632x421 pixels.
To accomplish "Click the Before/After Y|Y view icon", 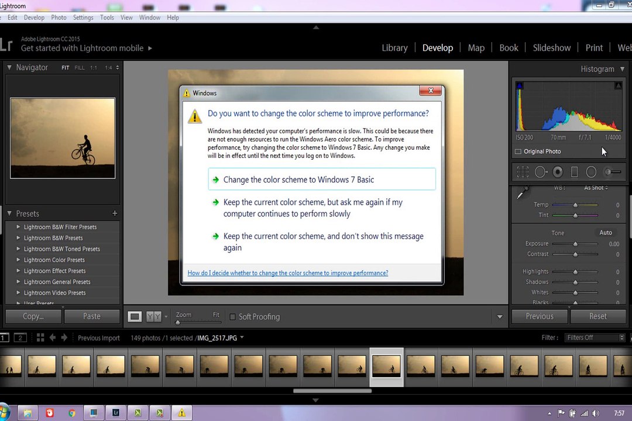I will click(153, 317).
